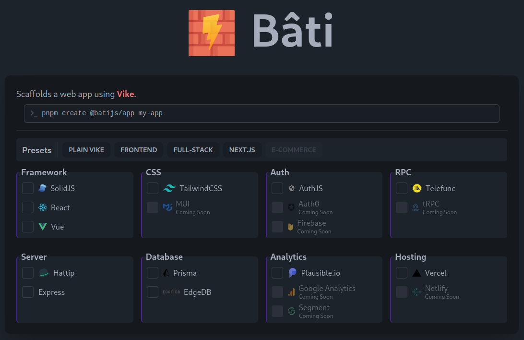Image resolution: width=524 pixels, height=340 pixels.
Task: Click the Database section heading
Action: point(165,257)
